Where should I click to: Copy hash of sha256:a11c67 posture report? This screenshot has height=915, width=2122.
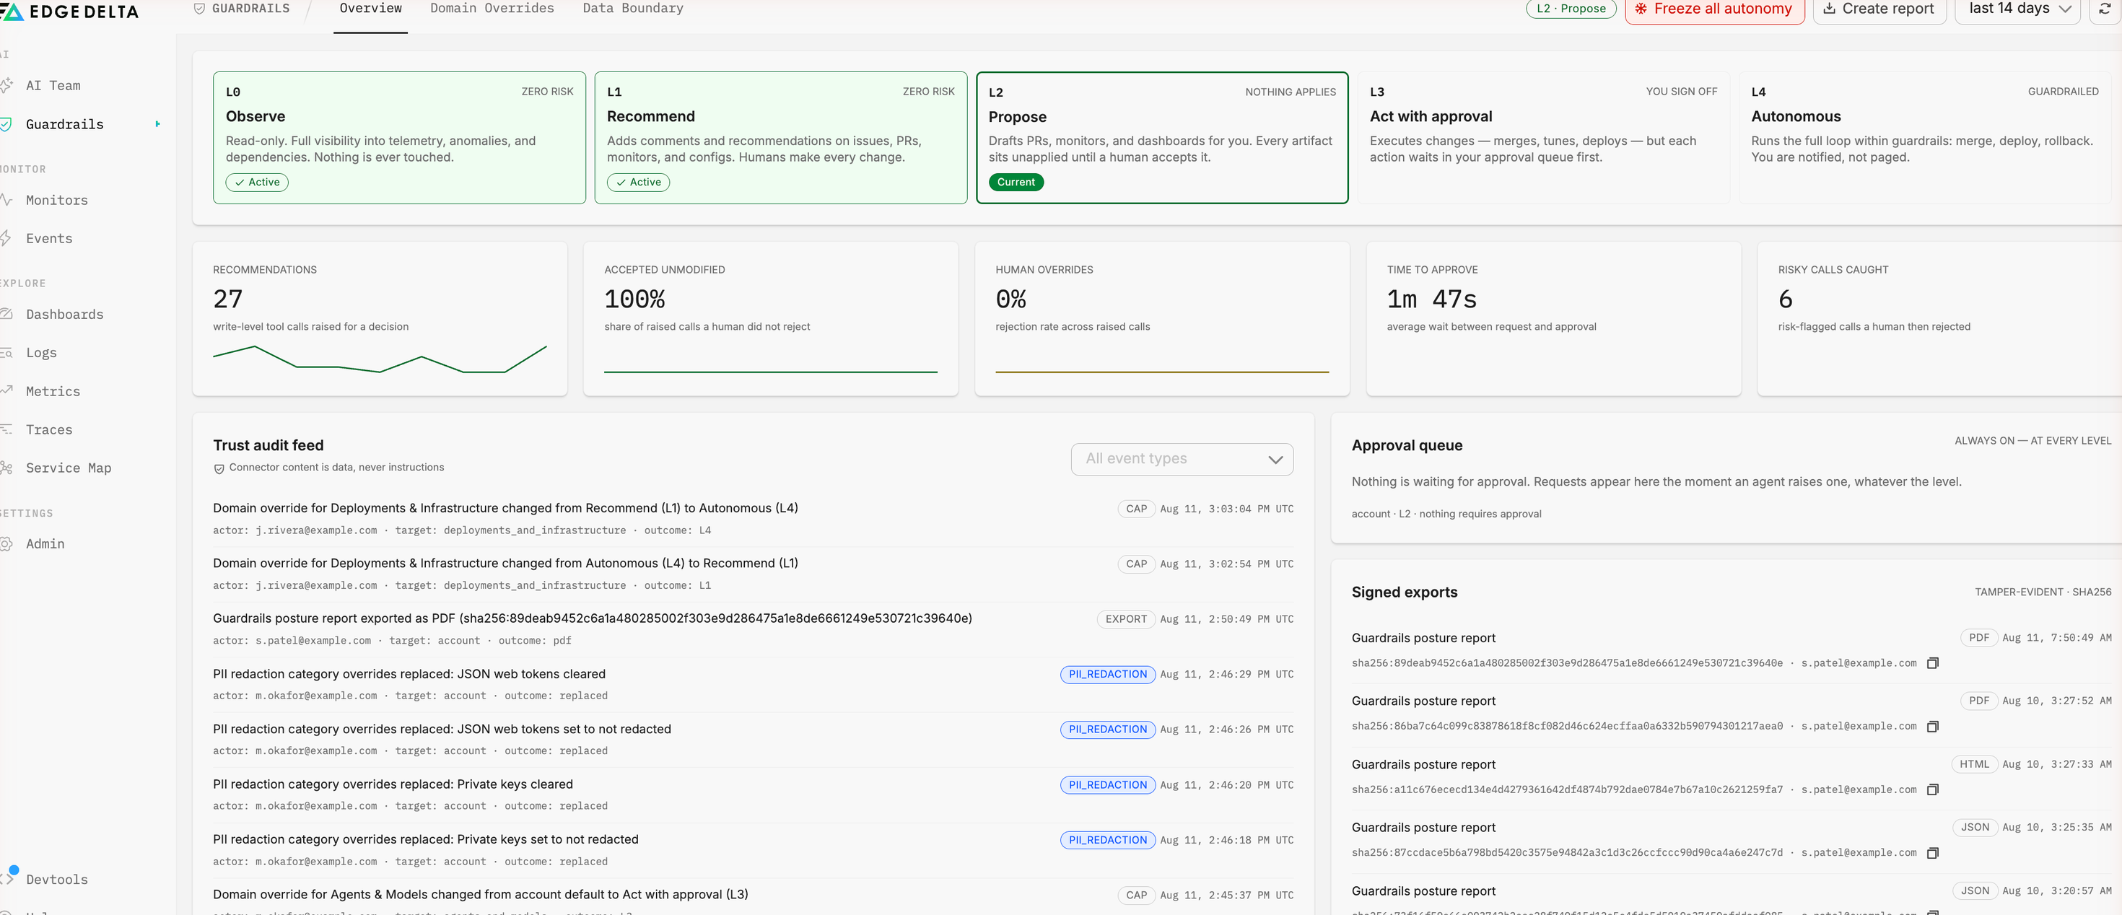pos(1933,789)
